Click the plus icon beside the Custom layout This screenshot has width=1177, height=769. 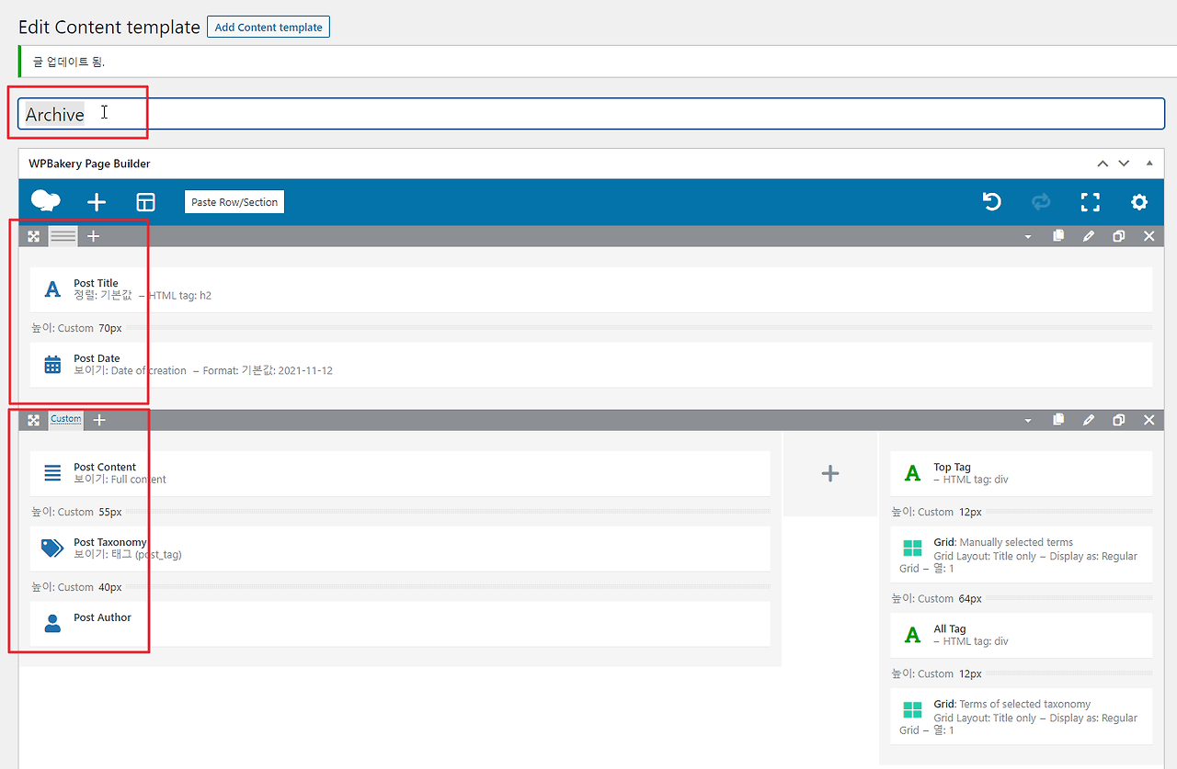click(x=99, y=420)
